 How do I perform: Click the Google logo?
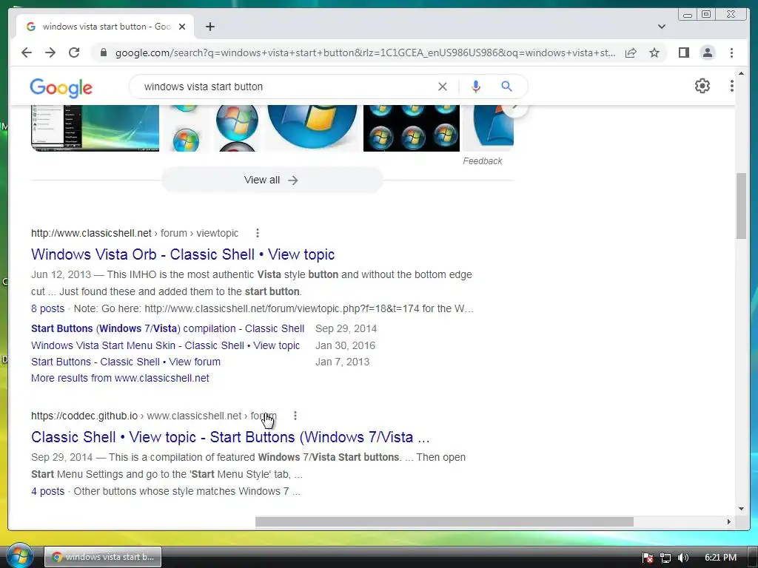pos(61,88)
